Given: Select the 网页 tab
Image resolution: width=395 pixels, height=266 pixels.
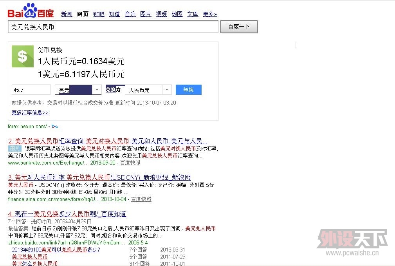Looking at the screenshot, I should [x=83, y=14].
